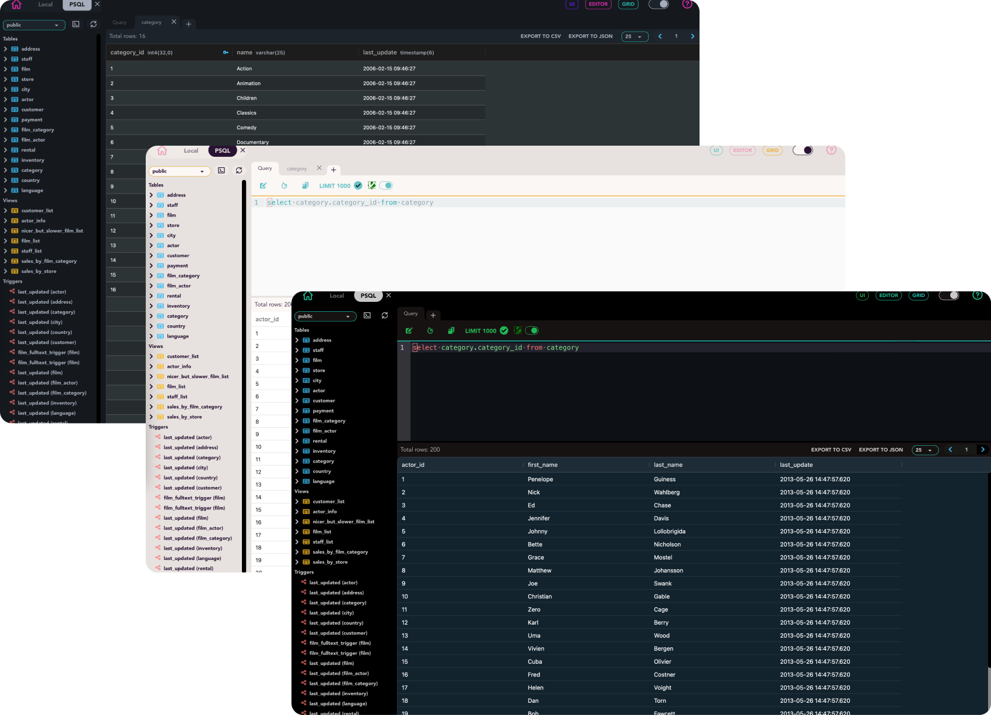
Task: Click the GRID pill button in the middle light window
Action: click(x=772, y=150)
